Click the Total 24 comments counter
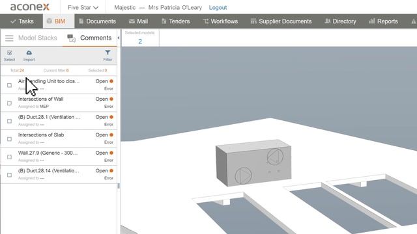Screen dimensions: 417x234 click(x=17, y=70)
